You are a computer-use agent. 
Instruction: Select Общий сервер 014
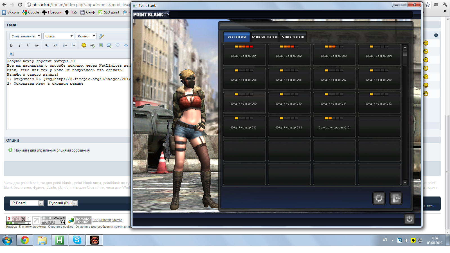[x=289, y=126]
